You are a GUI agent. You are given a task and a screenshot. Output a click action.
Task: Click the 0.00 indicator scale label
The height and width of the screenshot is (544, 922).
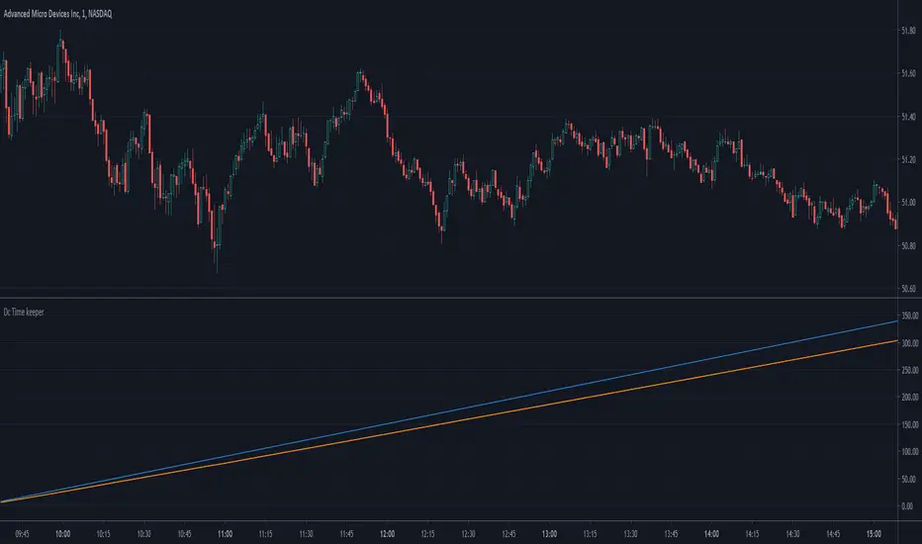tap(907, 505)
